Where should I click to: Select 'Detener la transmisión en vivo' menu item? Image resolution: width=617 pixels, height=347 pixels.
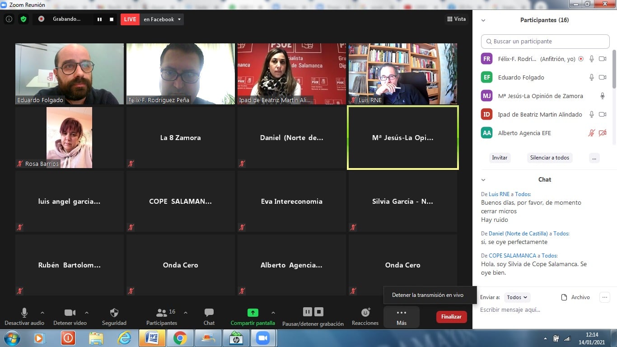point(427,295)
